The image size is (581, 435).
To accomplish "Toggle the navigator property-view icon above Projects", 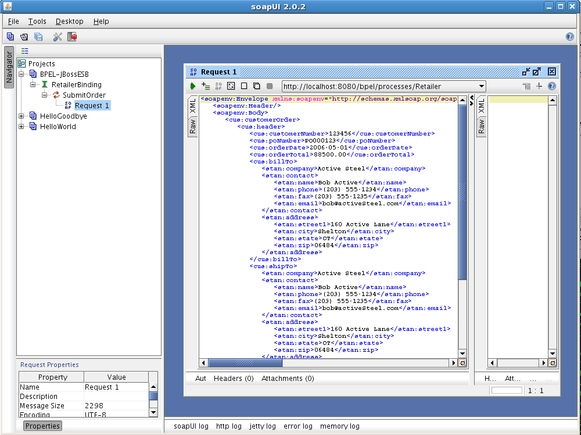I will tap(25, 51).
